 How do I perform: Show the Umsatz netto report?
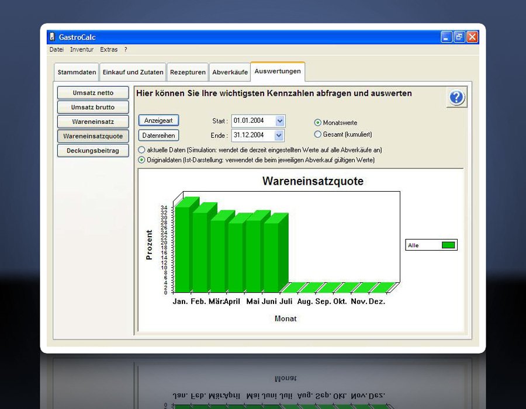[x=93, y=93]
